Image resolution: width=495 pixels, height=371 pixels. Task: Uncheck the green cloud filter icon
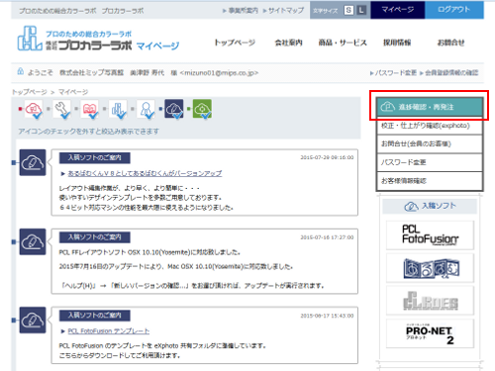202,109
